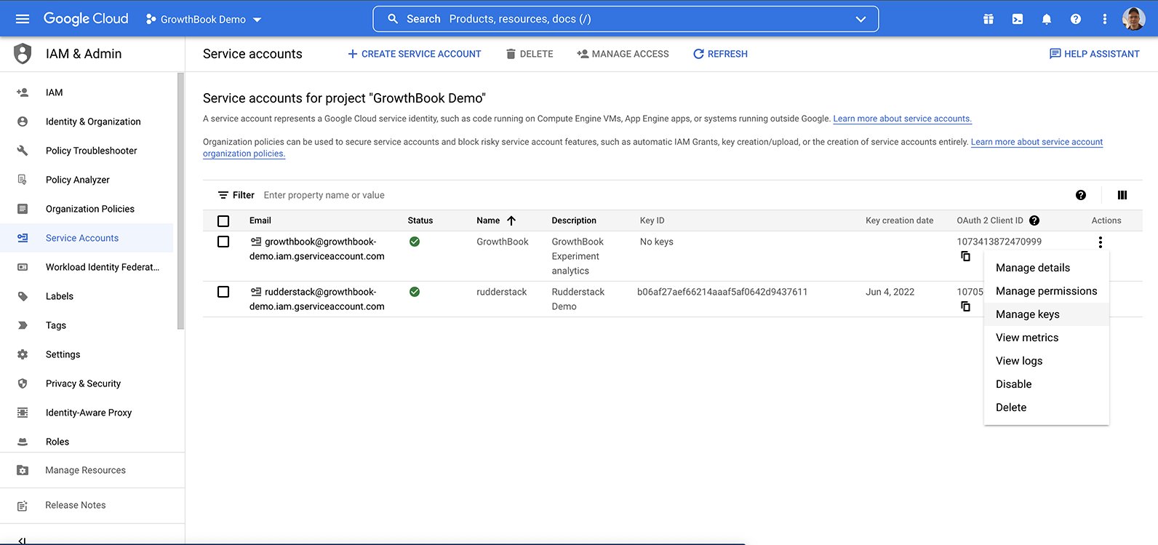This screenshot has width=1158, height=545.
Task: Select Service Accounts in sidebar
Action: click(87, 238)
